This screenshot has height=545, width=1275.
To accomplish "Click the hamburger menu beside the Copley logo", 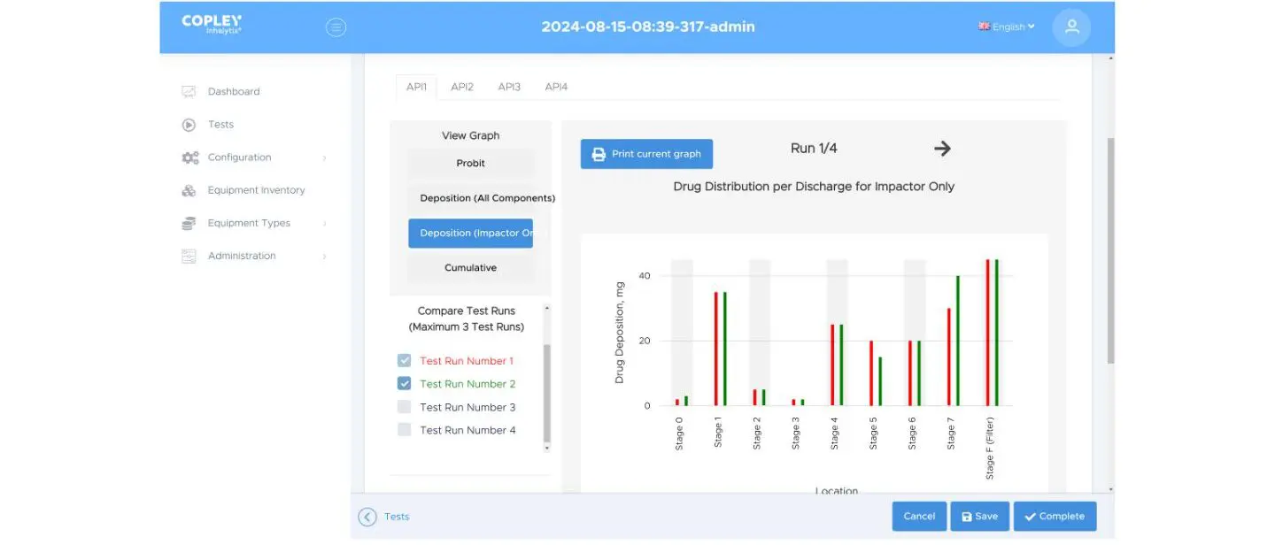I will click(336, 27).
